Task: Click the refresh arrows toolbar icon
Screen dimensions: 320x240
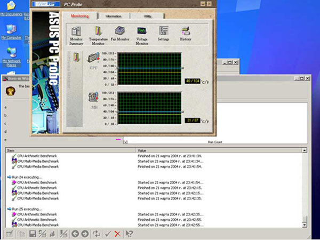Action: [x=96, y=234]
